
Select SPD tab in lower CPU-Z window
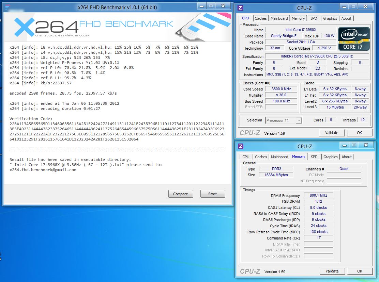(314, 157)
